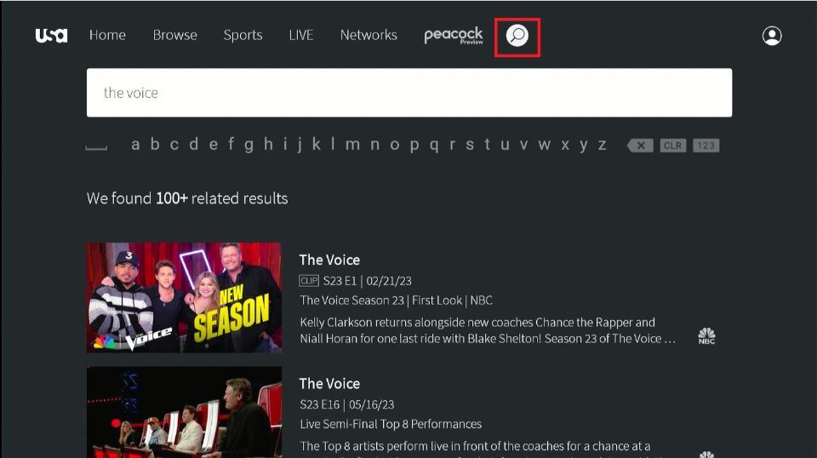Open the Networks menu item

[x=369, y=35]
